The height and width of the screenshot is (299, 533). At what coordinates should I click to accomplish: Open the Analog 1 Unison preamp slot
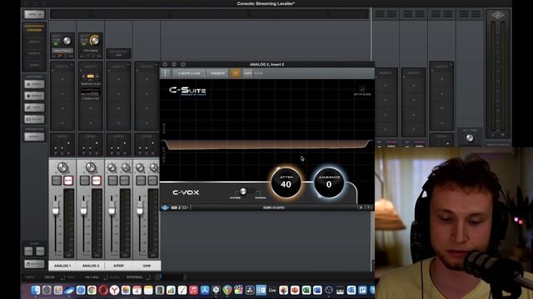click(x=62, y=51)
